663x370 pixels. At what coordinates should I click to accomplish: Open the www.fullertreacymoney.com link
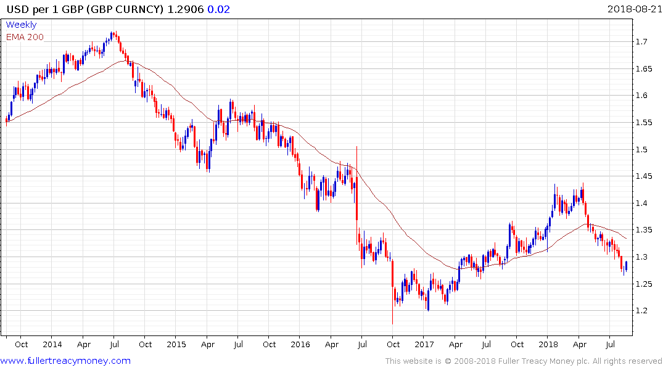tap(65, 361)
